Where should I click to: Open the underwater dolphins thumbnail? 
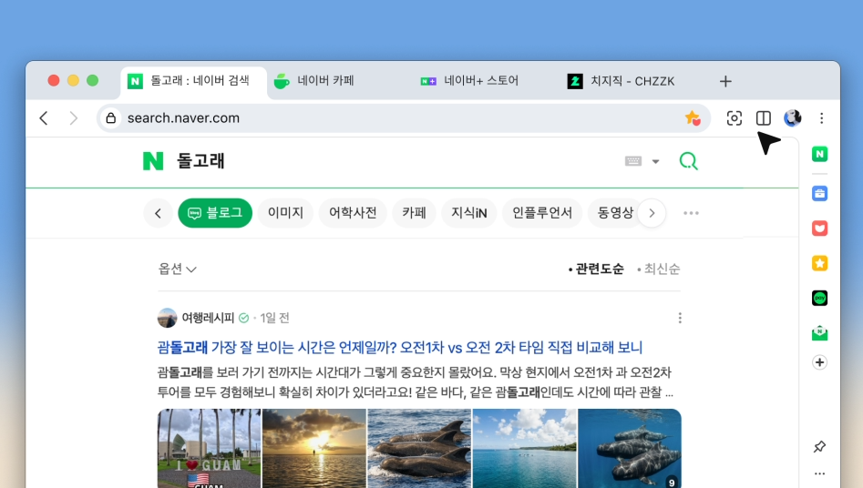(630, 448)
